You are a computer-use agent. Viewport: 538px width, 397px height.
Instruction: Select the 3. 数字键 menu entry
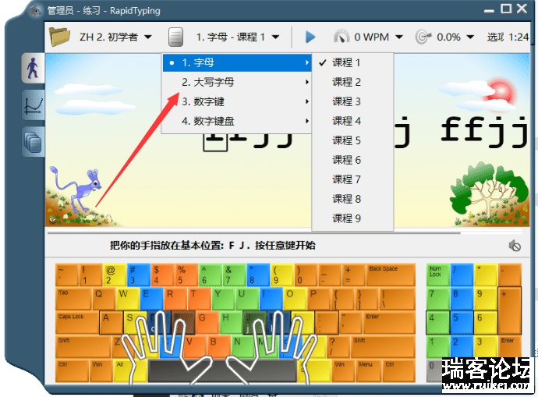point(237,102)
